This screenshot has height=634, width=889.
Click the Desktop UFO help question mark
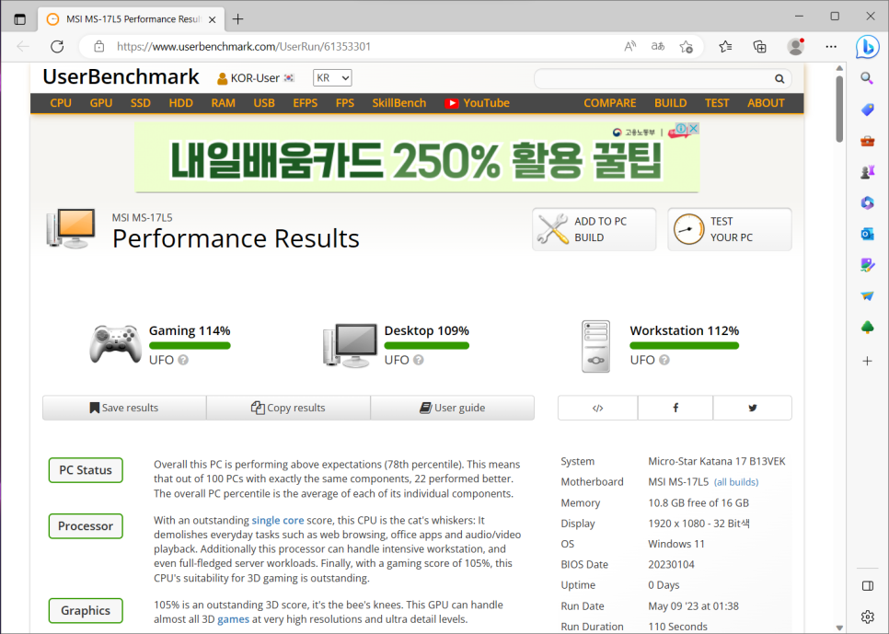[x=419, y=360]
